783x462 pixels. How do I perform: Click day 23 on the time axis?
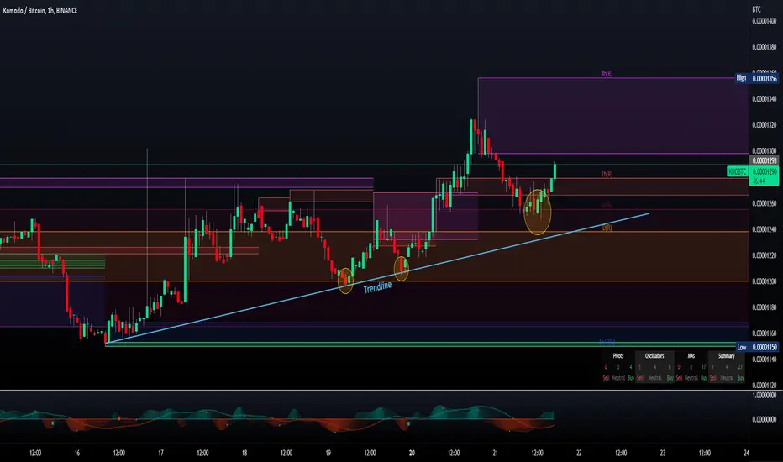pyautogui.click(x=663, y=453)
